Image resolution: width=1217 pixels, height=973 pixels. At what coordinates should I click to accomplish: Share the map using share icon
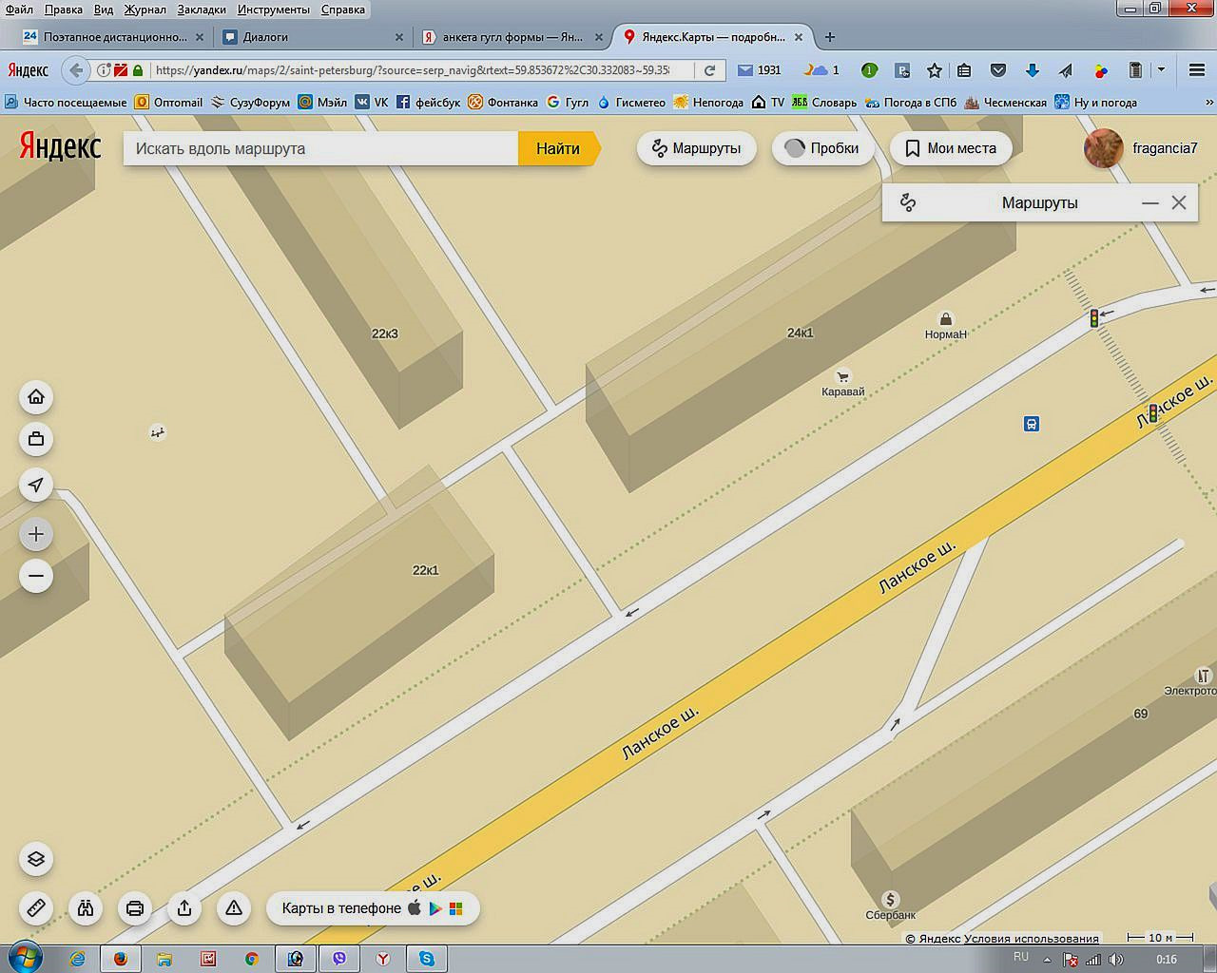pyautogui.click(x=184, y=908)
